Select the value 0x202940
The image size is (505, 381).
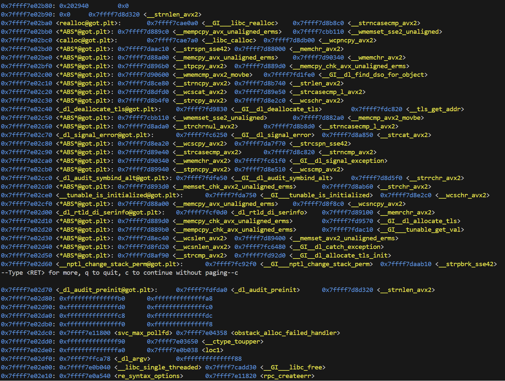click(74, 6)
